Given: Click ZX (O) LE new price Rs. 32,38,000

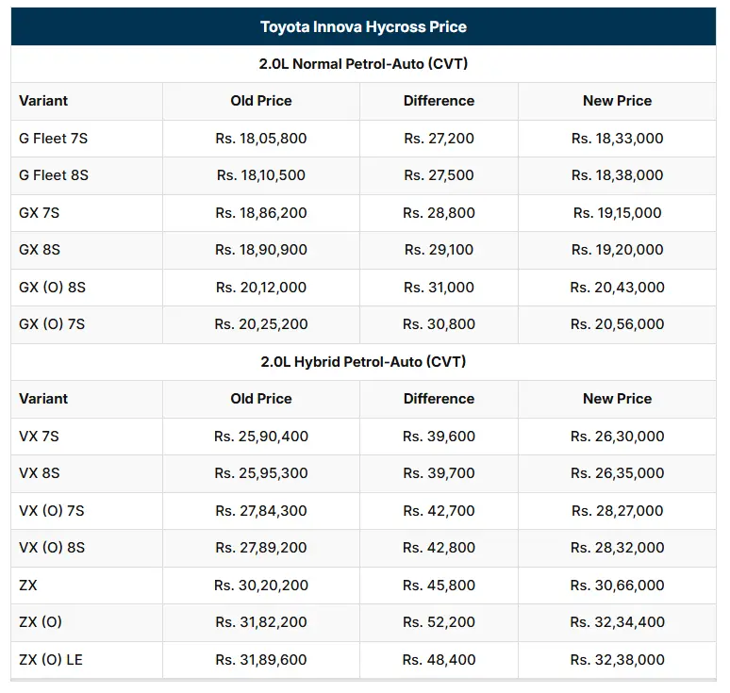Looking at the screenshot, I should (x=617, y=659).
